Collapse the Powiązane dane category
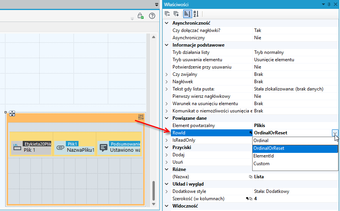The height and width of the screenshot is (211, 340). (166, 118)
